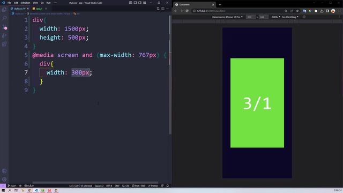Open the Extensions view in activity bar

[x=4, y=44]
